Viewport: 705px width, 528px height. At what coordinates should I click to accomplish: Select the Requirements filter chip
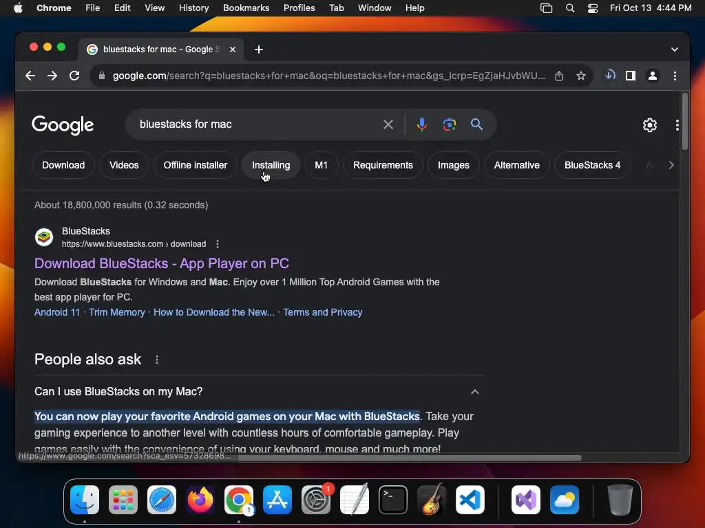tap(383, 165)
